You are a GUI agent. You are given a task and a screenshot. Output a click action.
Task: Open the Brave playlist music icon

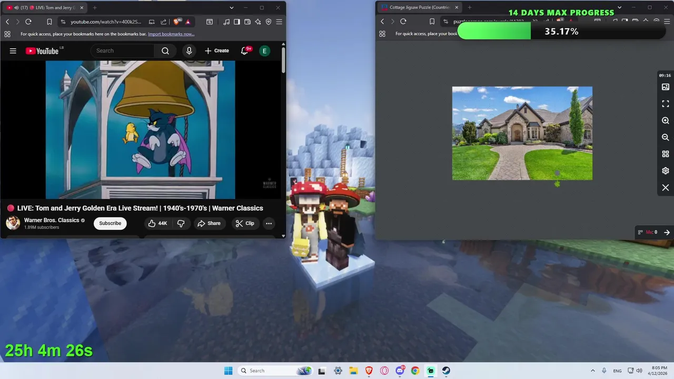point(226,22)
